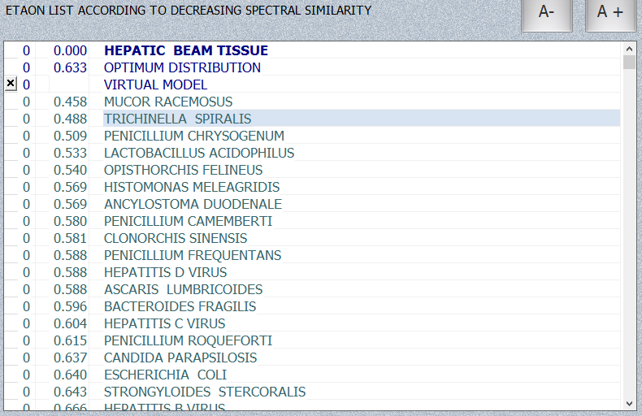Viewport: 642px width, 416px height.
Task: Click the A + increase font size button
Action: tap(610, 13)
